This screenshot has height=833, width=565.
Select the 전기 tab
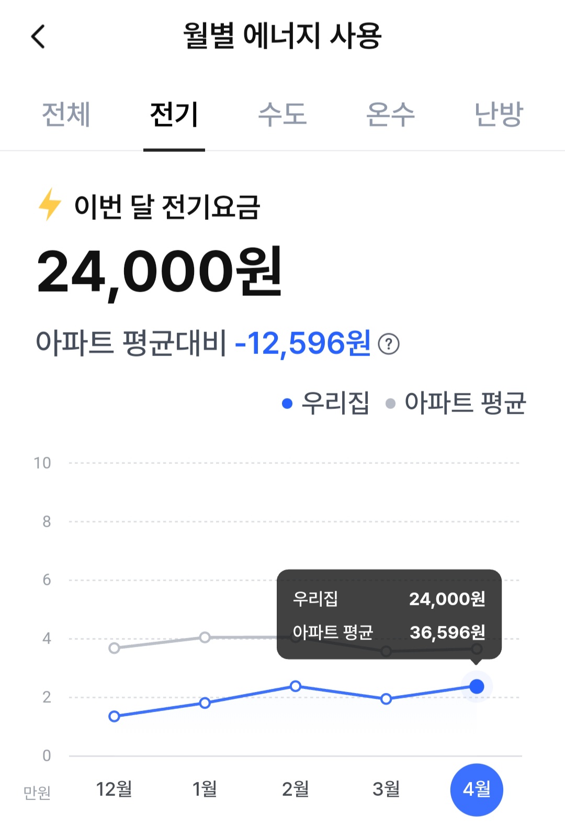pyautogui.click(x=174, y=114)
